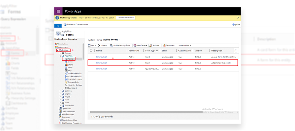
Task: Check the select-all checkbox in grid header
Action: (91, 51)
